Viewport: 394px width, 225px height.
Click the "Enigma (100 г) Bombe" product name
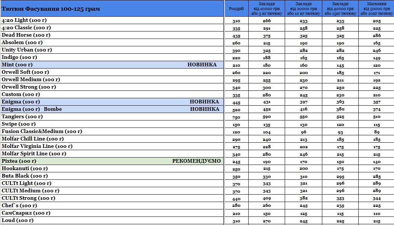pyautogui.click(x=32, y=109)
